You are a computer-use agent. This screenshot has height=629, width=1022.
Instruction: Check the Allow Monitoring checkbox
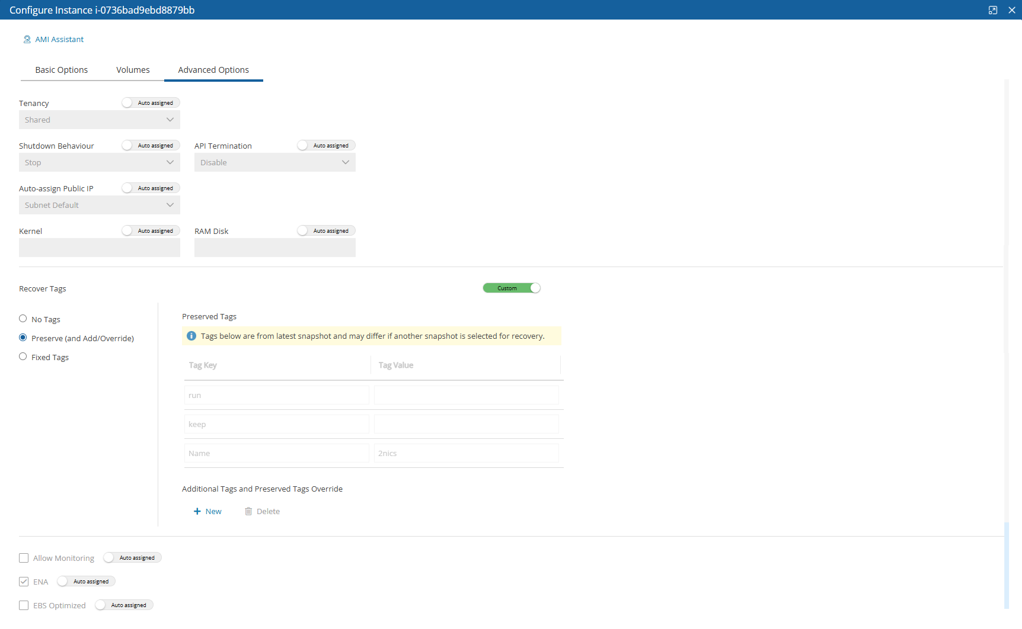[x=24, y=559]
